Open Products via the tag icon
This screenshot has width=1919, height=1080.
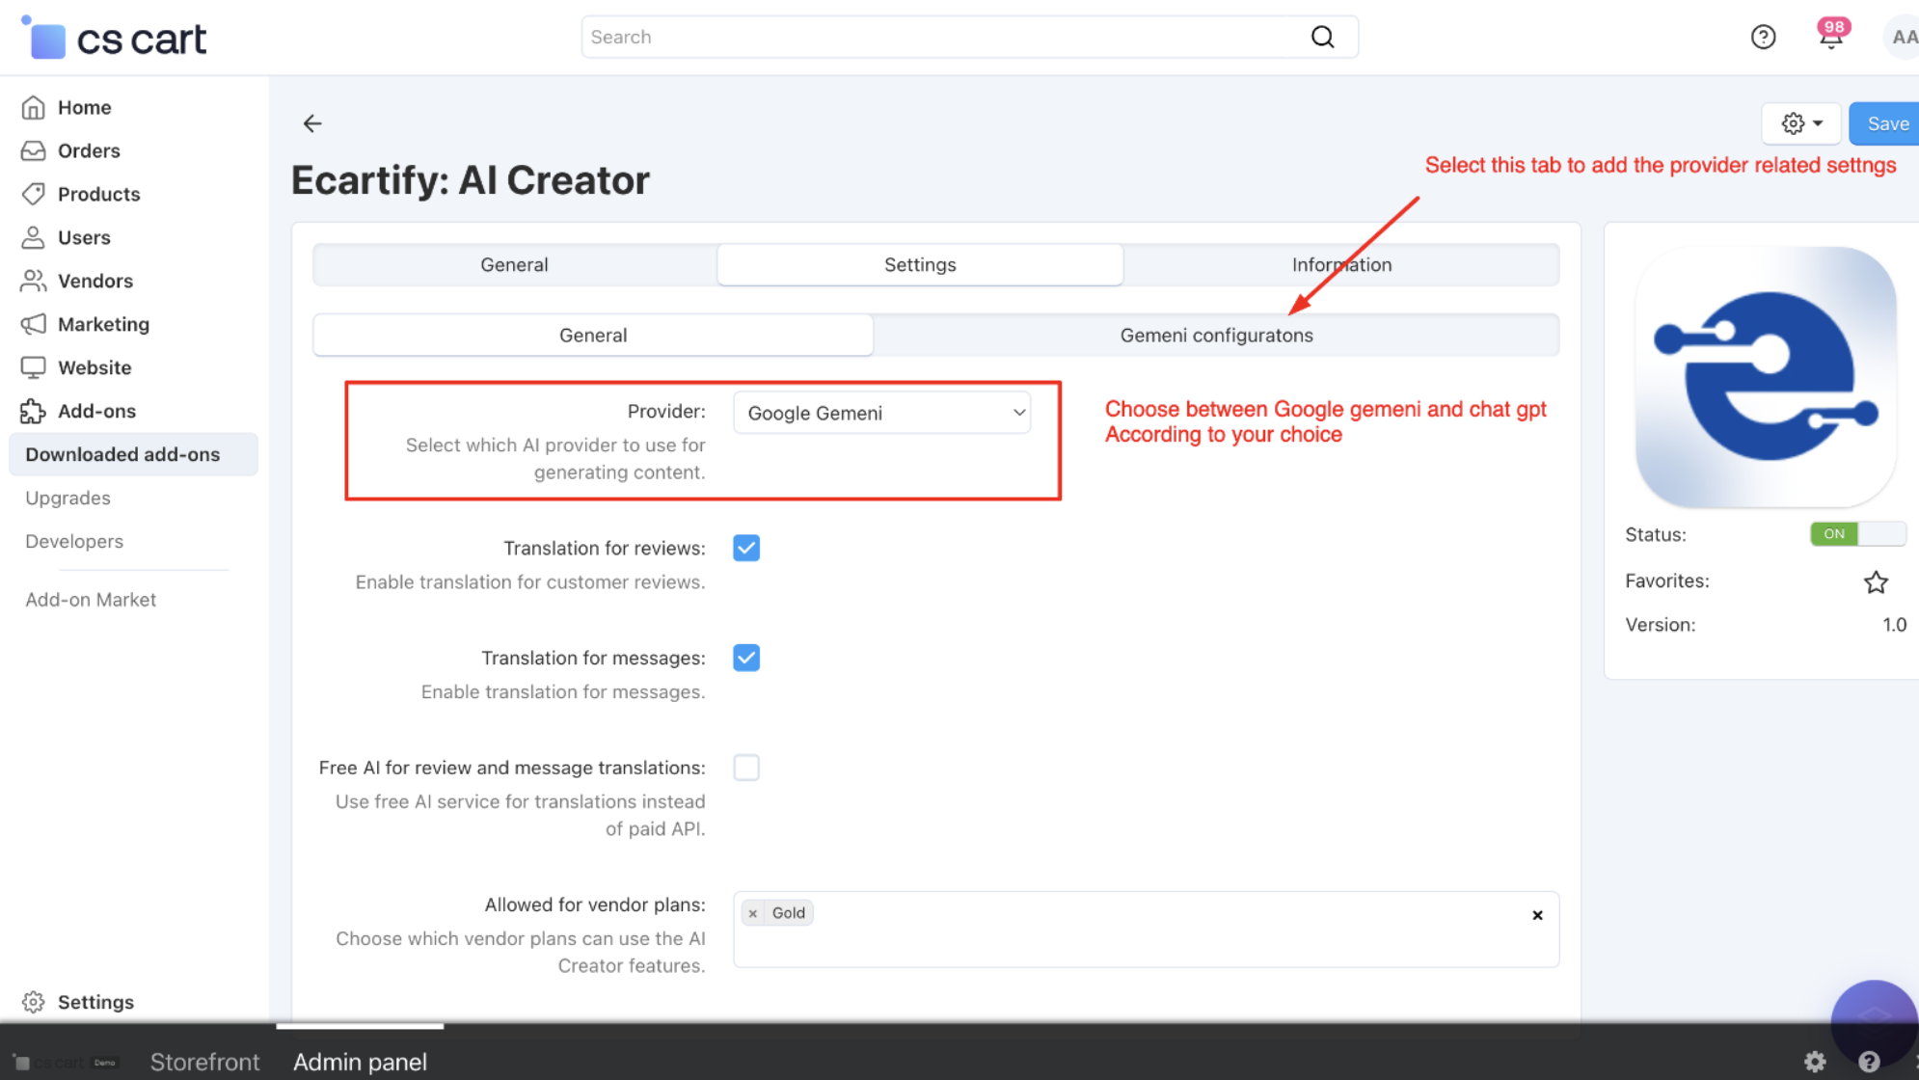pos(34,194)
